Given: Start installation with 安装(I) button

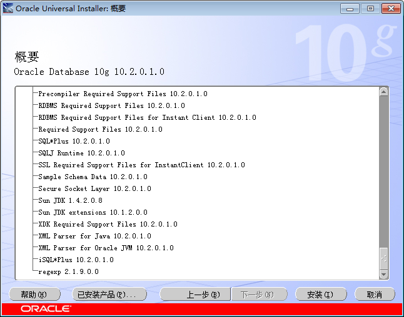Looking at the screenshot, I should coord(321,294).
